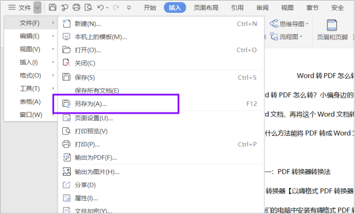Expand the arrow next to 编辑(E)
Image resolution: width=355 pixels, height=214 pixels.
point(53,36)
